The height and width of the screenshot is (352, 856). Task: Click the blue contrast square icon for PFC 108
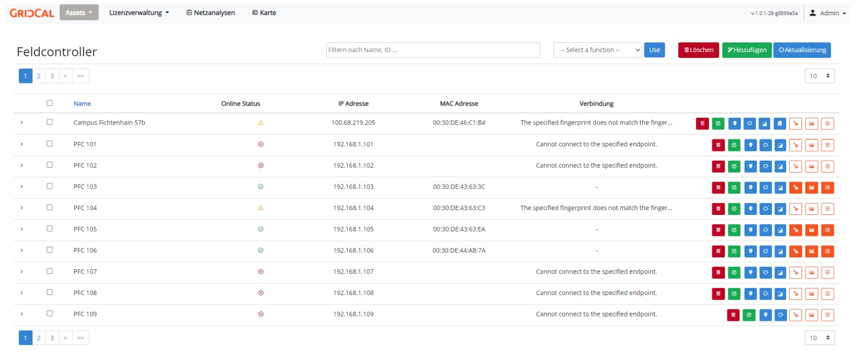coord(780,294)
